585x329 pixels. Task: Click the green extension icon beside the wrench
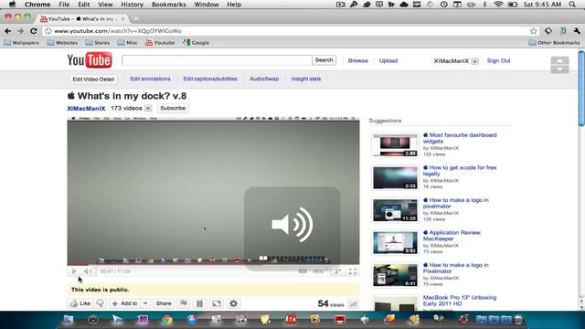coord(563,31)
